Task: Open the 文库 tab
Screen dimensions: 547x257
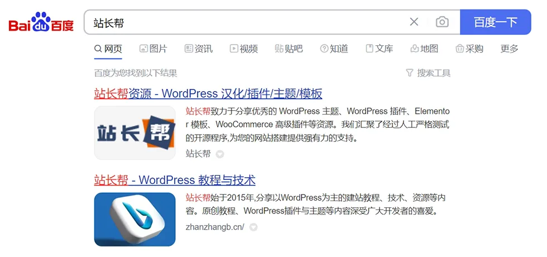Action: [x=379, y=49]
